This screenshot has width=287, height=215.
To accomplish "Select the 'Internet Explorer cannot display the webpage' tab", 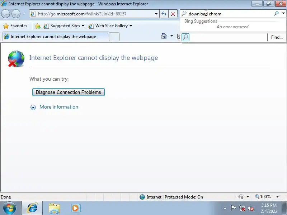I will click(x=56, y=37).
